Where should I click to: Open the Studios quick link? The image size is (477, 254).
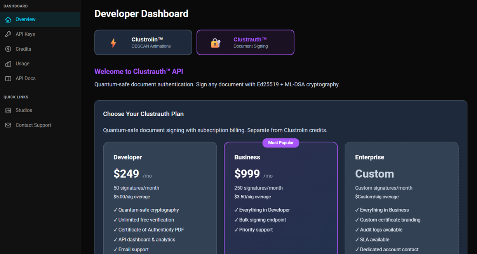[24, 110]
